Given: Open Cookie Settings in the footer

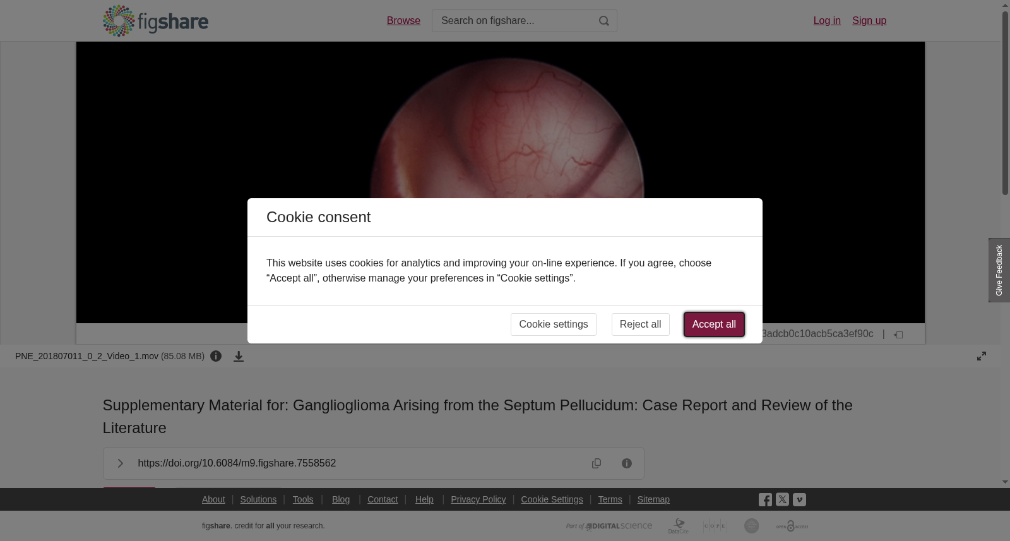Looking at the screenshot, I should 552,499.
